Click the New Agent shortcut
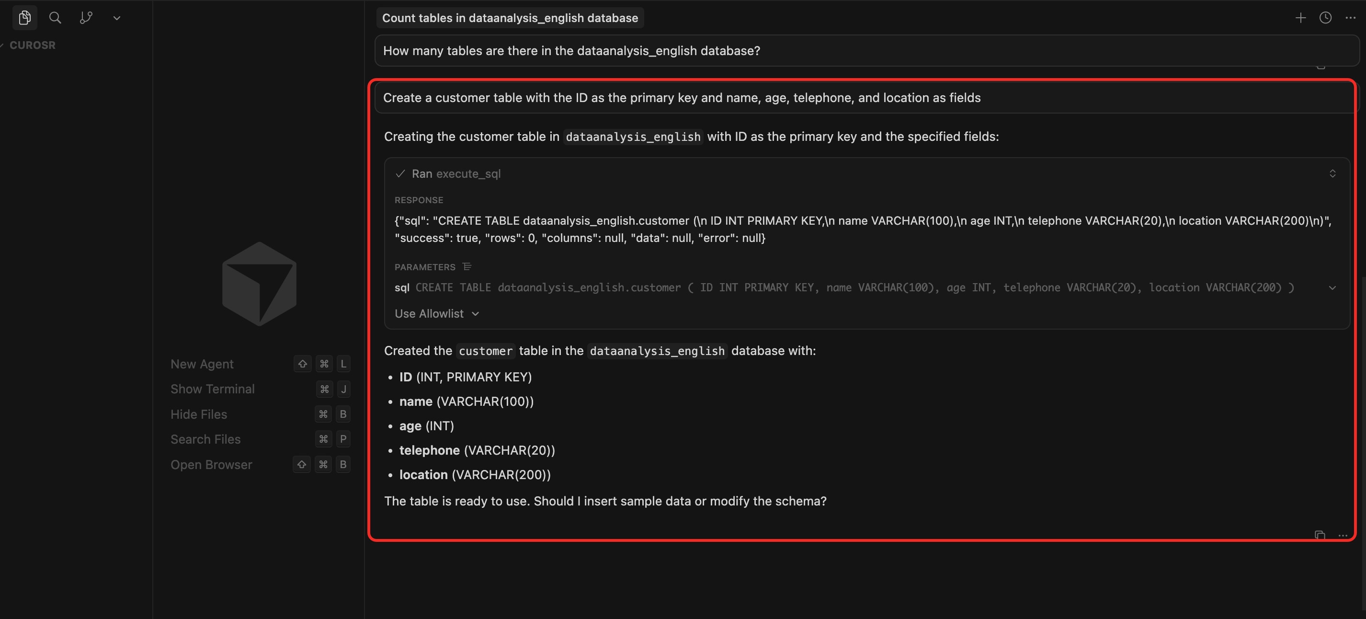 [x=202, y=364]
